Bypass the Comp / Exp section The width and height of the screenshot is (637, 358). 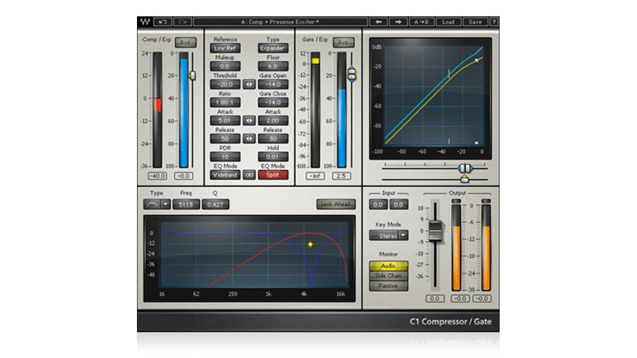tap(185, 43)
